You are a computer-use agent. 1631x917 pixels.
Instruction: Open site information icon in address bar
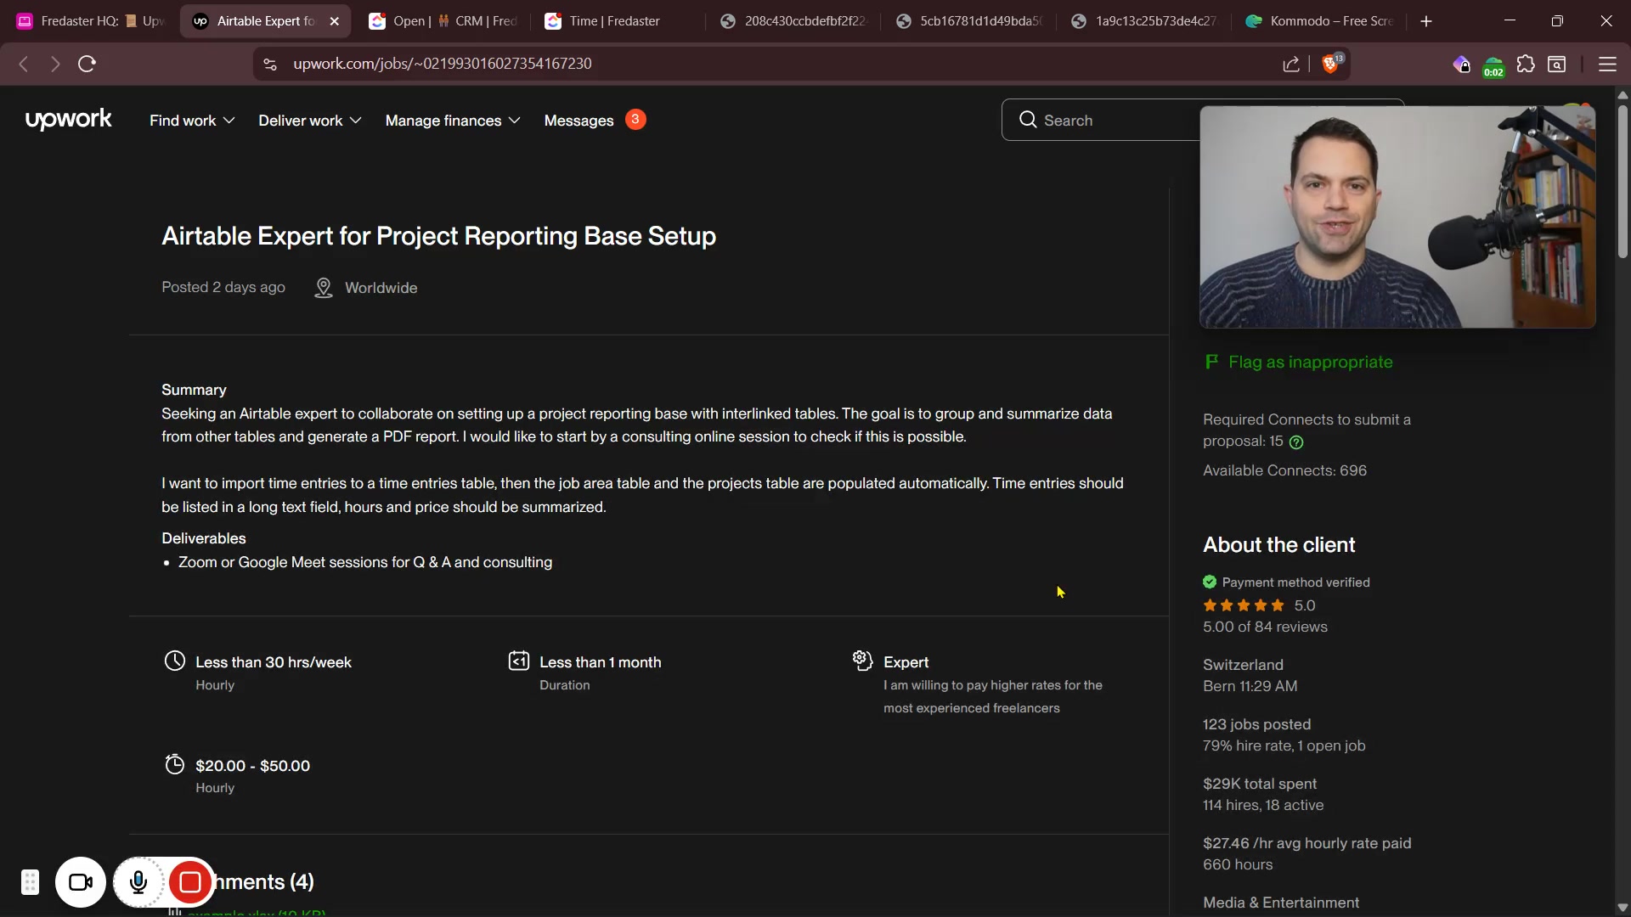click(270, 65)
